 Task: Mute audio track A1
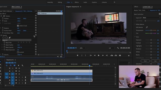click(x=19, y=77)
